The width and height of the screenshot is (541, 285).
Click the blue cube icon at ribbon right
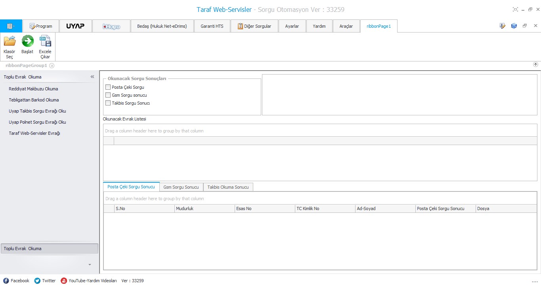click(x=514, y=26)
